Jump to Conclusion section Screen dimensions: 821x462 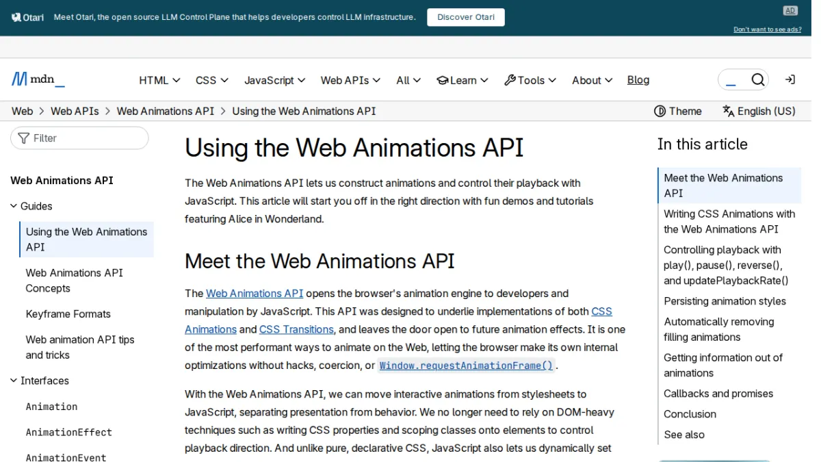pyautogui.click(x=690, y=414)
